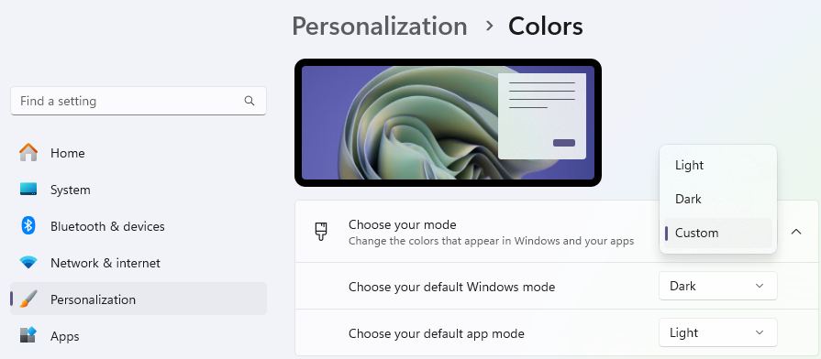This screenshot has height=359, width=821.
Task: Click the Colors page heading
Action: click(545, 27)
